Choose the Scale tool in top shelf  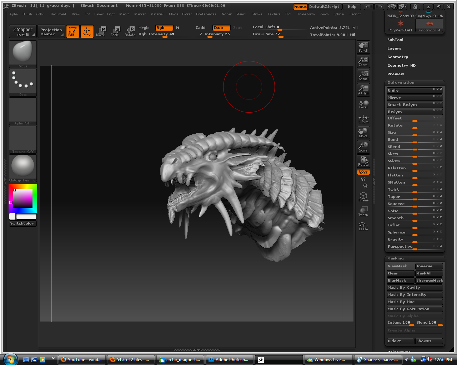(115, 31)
